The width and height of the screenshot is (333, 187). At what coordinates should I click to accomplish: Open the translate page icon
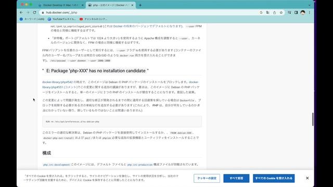pos(267,12)
